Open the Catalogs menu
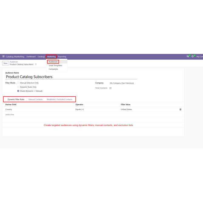 (41, 57)
